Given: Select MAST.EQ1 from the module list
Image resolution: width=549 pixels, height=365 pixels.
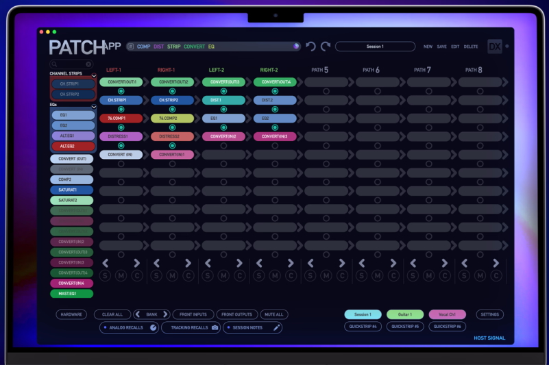Looking at the screenshot, I should (x=72, y=293).
